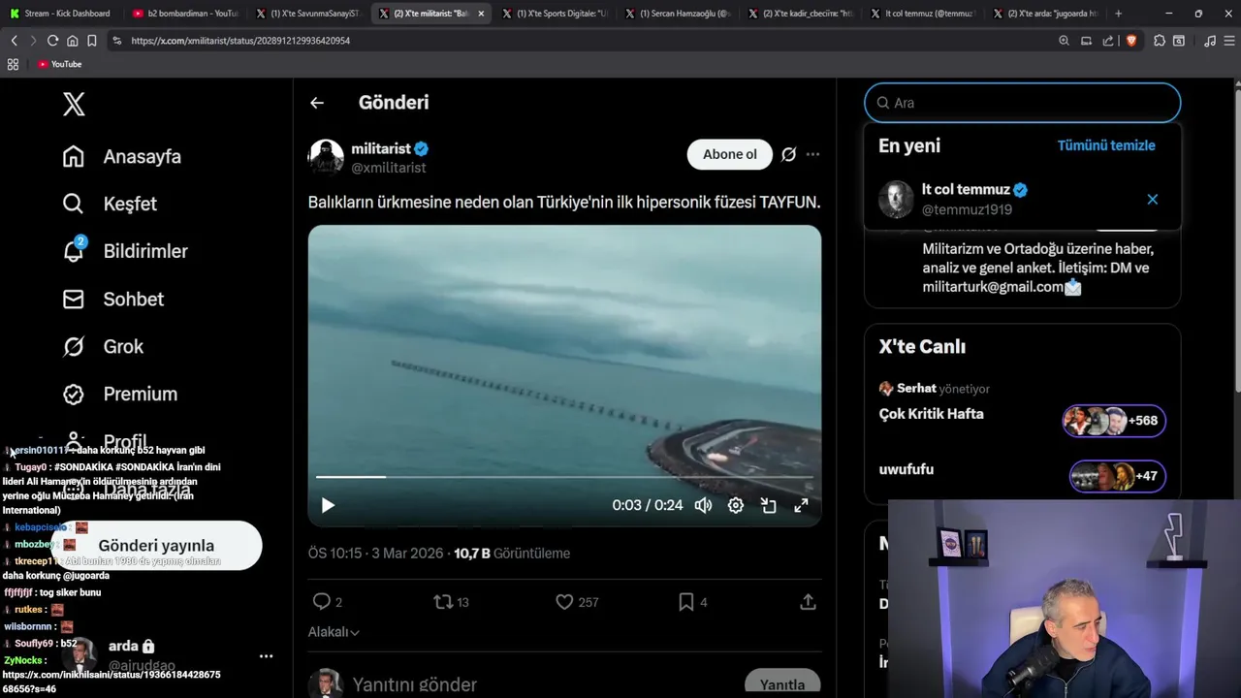
Task: Remove lt col temmuz from recent searches
Action: coord(1153,199)
